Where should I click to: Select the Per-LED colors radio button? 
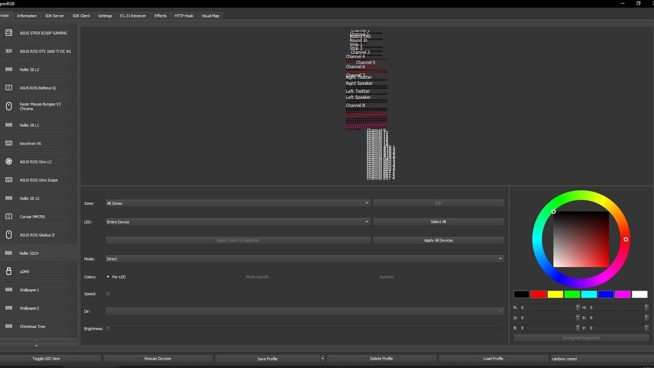pos(108,277)
